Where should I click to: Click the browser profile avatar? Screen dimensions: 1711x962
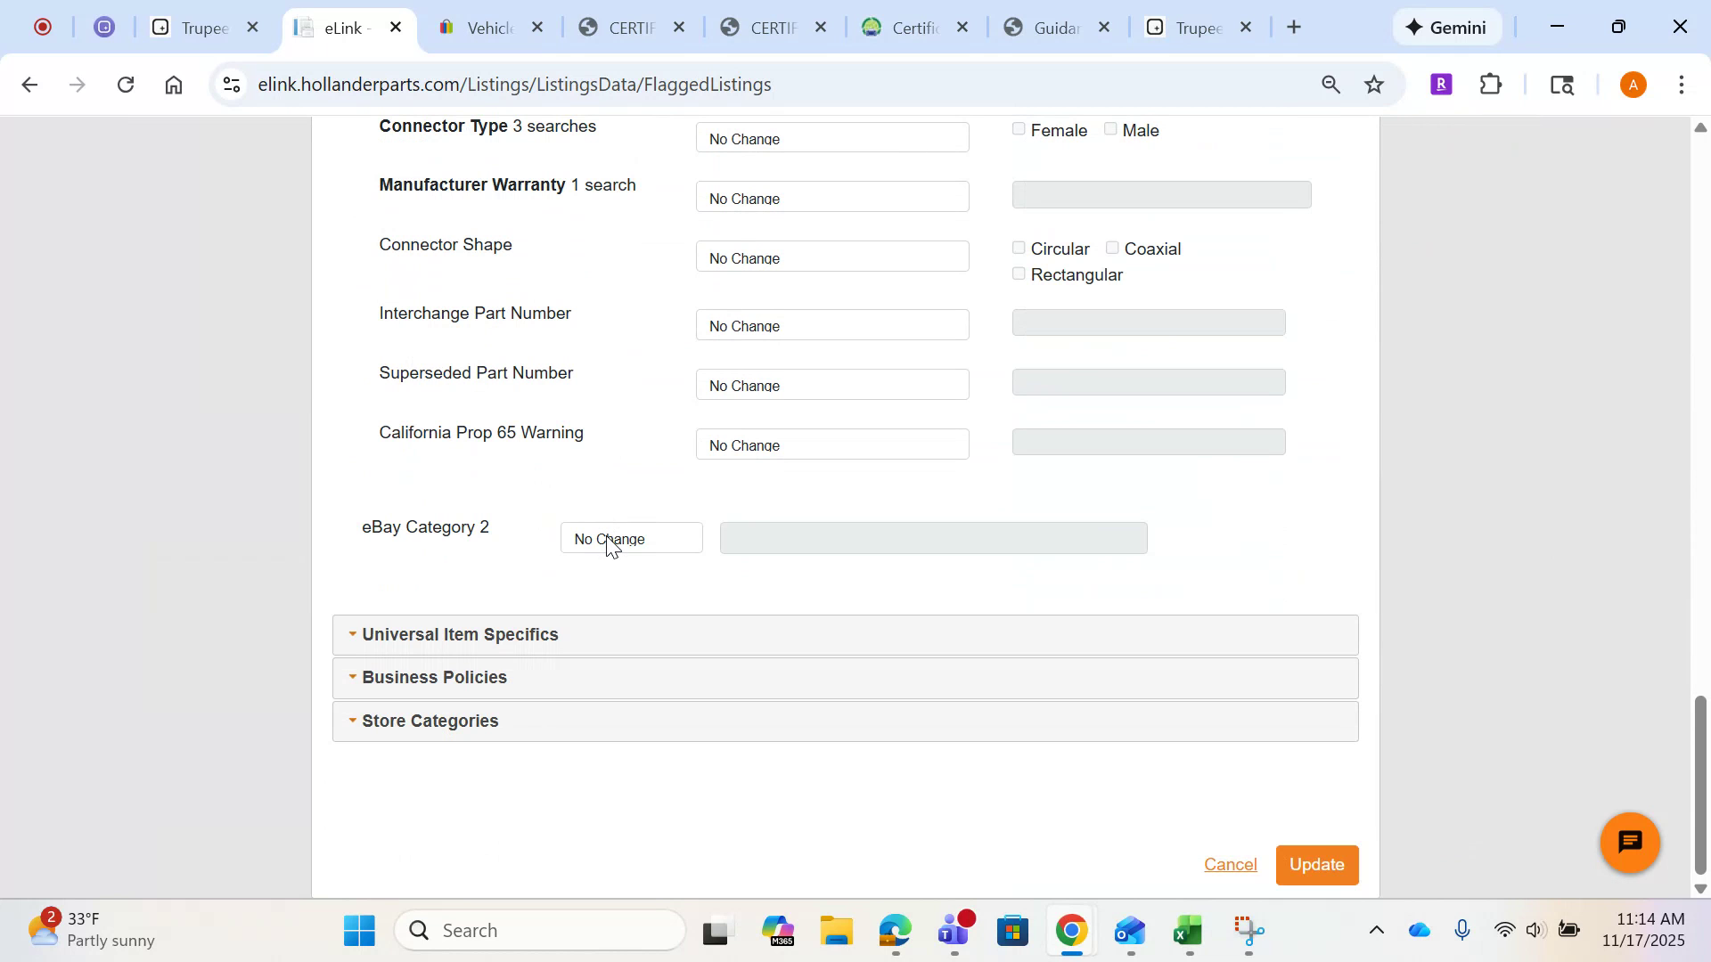pyautogui.click(x=1633, y=84)
